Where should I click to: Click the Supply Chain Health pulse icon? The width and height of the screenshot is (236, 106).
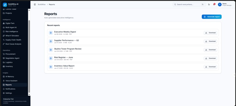point(4,40)
